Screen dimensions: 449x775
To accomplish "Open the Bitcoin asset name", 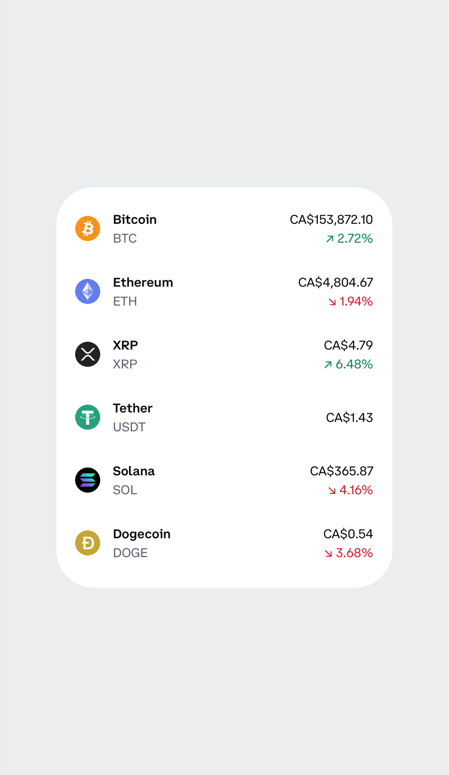I will click(x=135, y=220).
